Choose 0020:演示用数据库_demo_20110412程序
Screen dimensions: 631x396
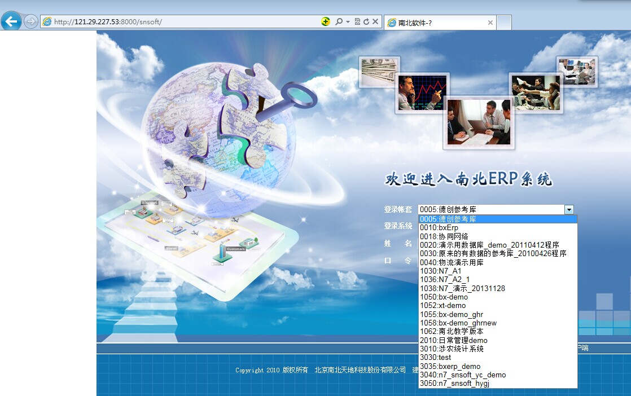click(x=498, y=245)
